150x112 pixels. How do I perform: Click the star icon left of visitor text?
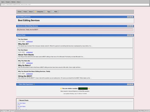[61, 88]
